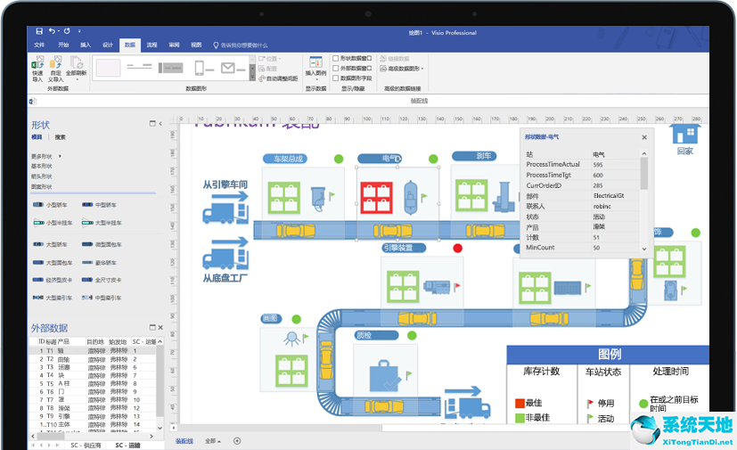Select the 小型轿车 shape icon

click(x=38, y=205)
